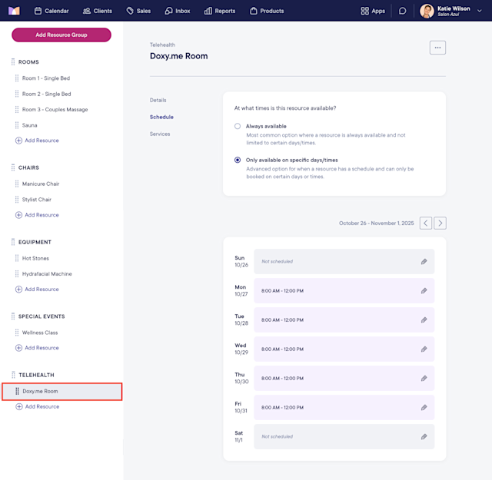Open the Calendar menu
Viewport: 492px width, 480px height.
coord(52,11)
